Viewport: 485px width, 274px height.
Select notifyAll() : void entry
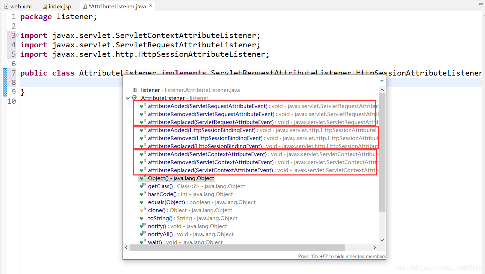191,234
